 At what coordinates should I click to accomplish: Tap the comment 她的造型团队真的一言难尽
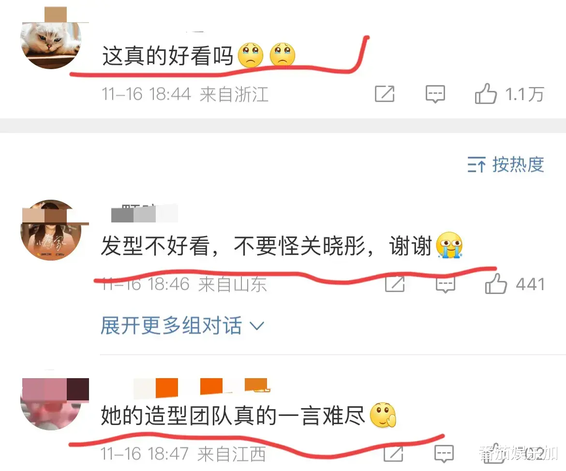(x=233, y=415)
